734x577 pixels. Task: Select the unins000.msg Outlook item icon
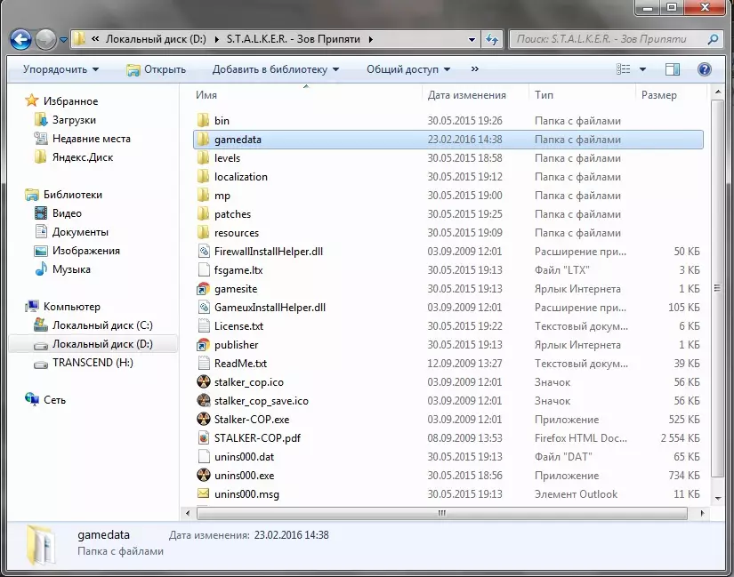point(204,493)
